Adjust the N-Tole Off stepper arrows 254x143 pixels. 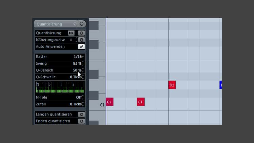click(83, 98)
